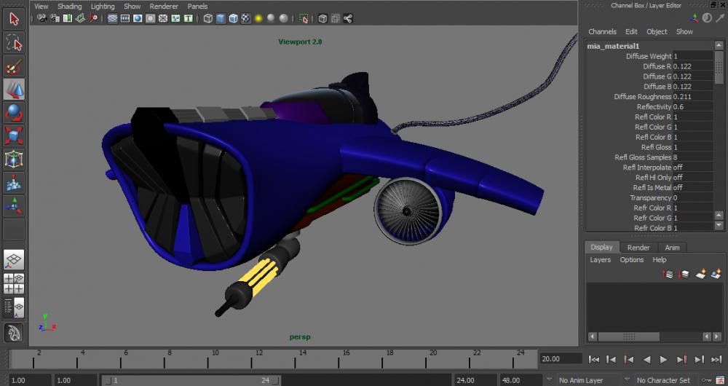Move selected layer up icon

click(668, 274)
